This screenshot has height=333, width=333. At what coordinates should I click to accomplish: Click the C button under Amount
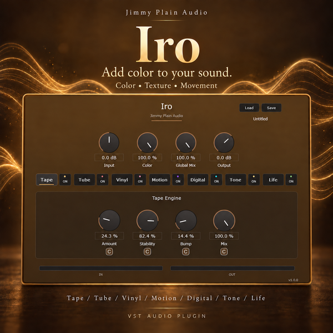tap(109, 251)
